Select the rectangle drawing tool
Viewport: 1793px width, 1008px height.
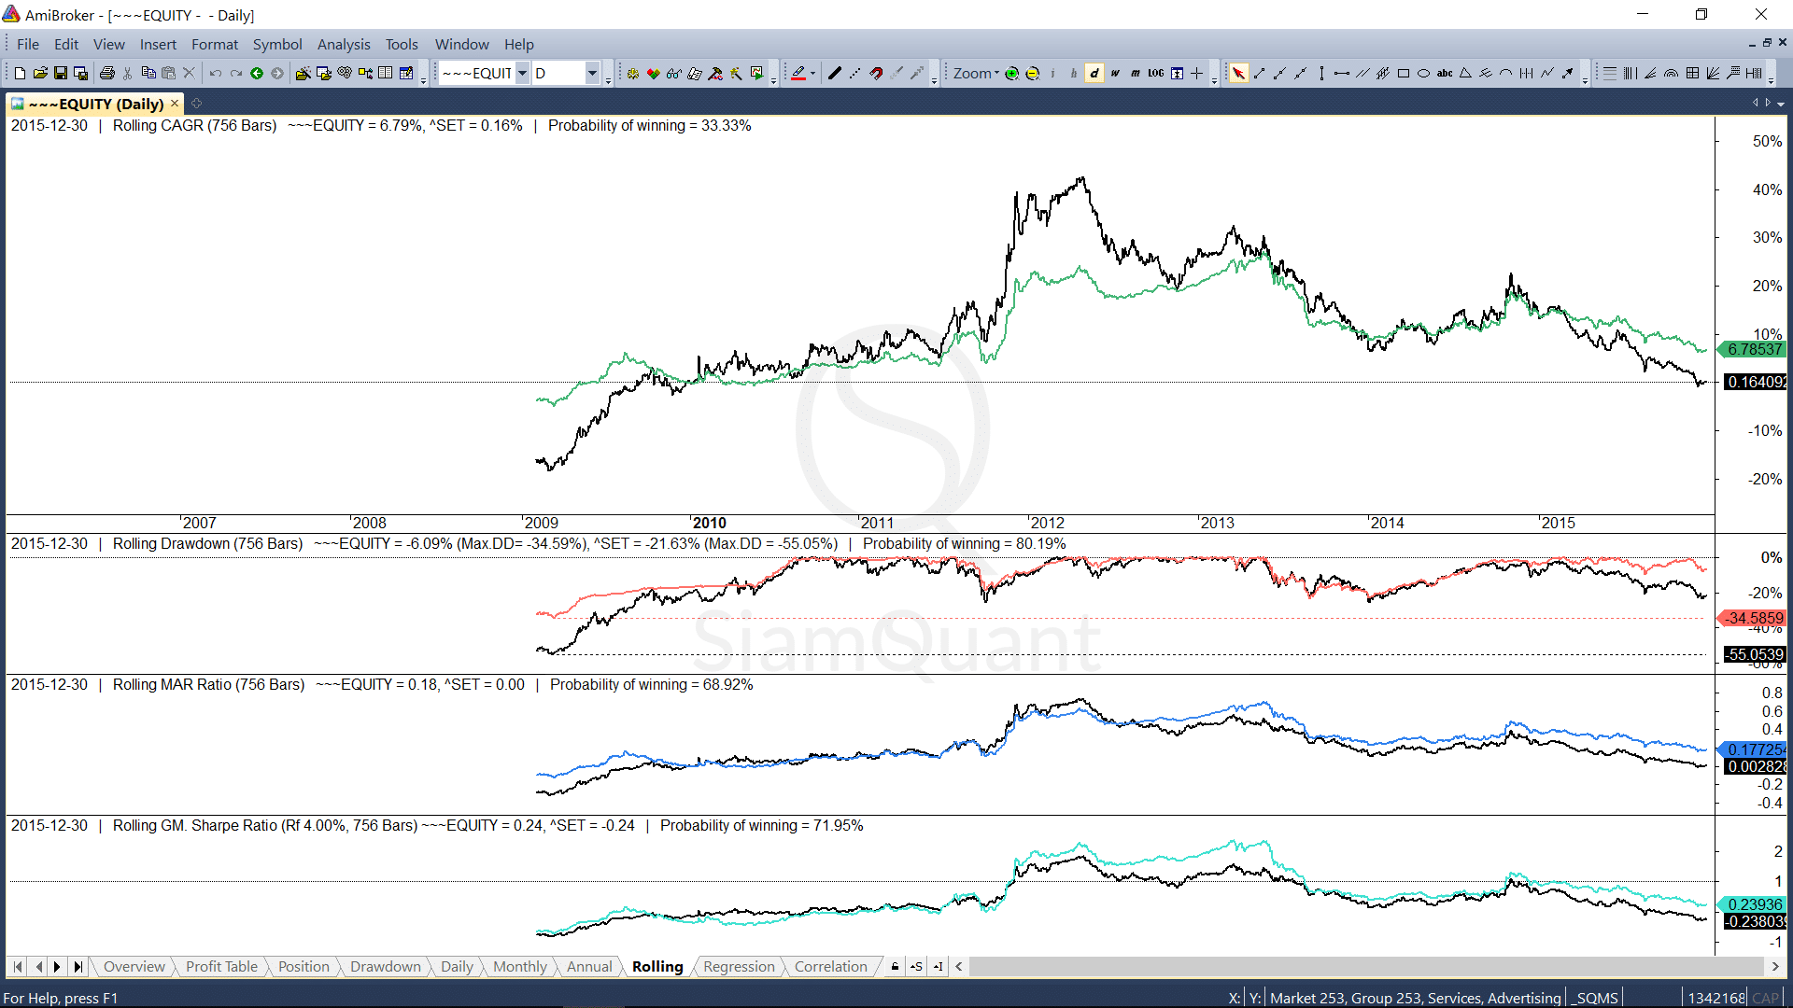[1403, 73]
